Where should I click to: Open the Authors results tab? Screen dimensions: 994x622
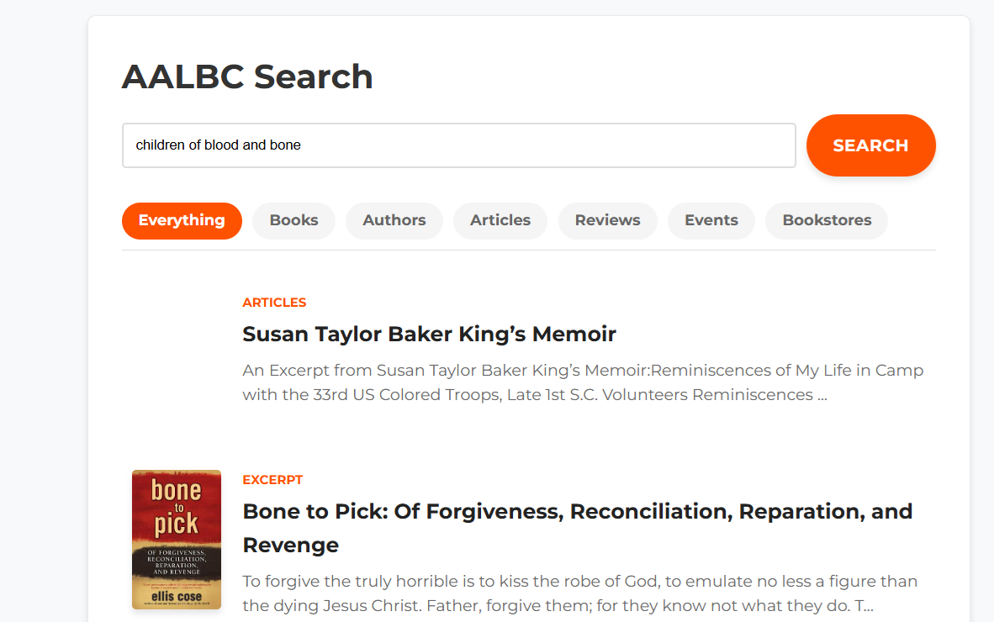[x=394, y=220]
